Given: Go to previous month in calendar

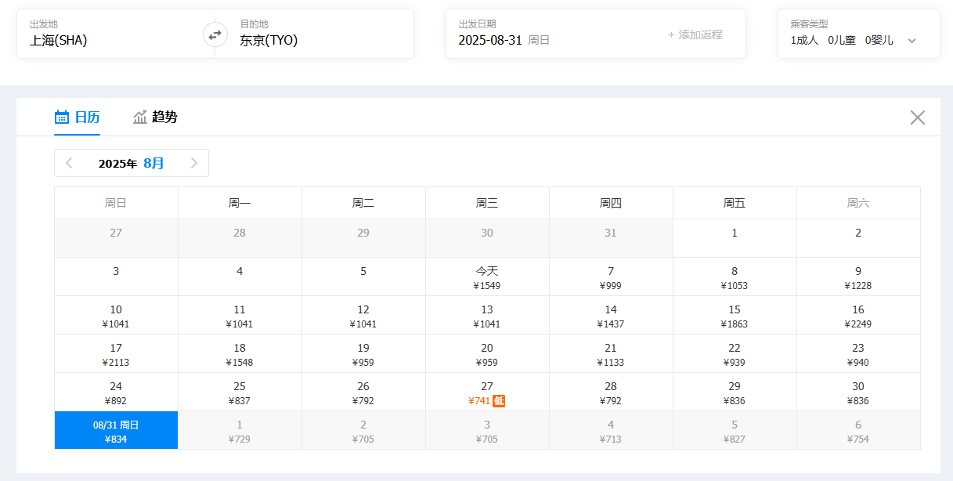Looking at the screenshot, I should pos(69,163).
